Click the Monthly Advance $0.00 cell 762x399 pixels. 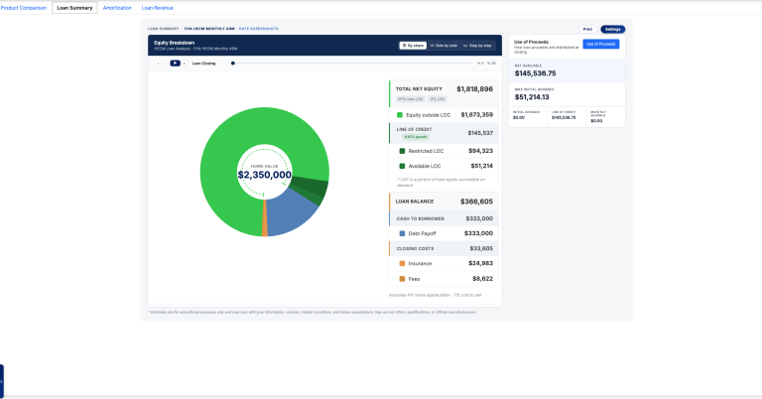point(605,117)
